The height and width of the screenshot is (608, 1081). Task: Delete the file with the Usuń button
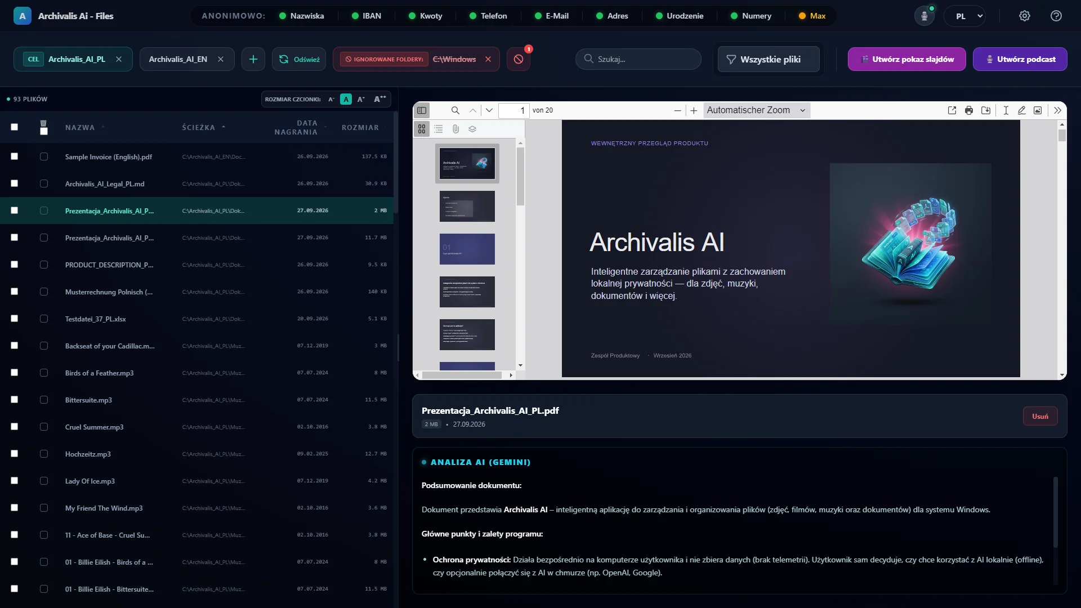pos(1040,417)
